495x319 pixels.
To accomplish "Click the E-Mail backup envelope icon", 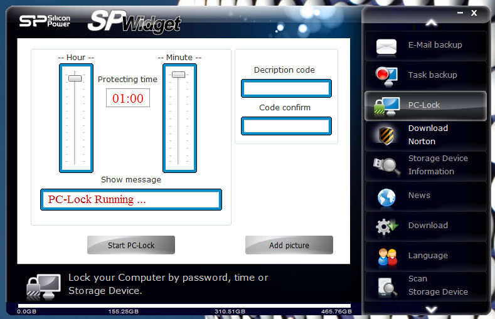I will click(386, 47).
